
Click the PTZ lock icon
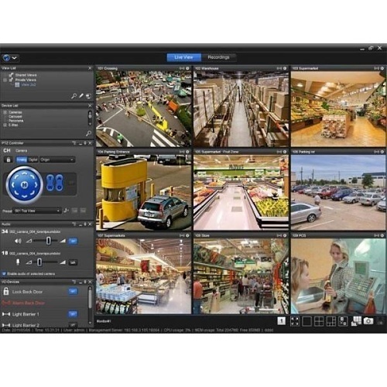(8, 159)
